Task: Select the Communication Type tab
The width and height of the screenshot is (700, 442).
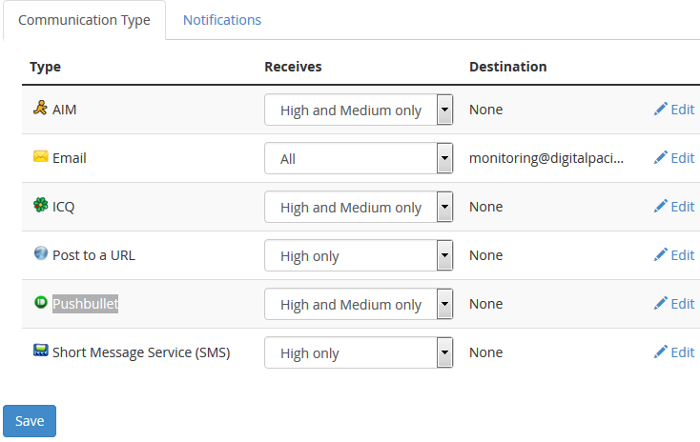Action: click(x=84, y=20)
